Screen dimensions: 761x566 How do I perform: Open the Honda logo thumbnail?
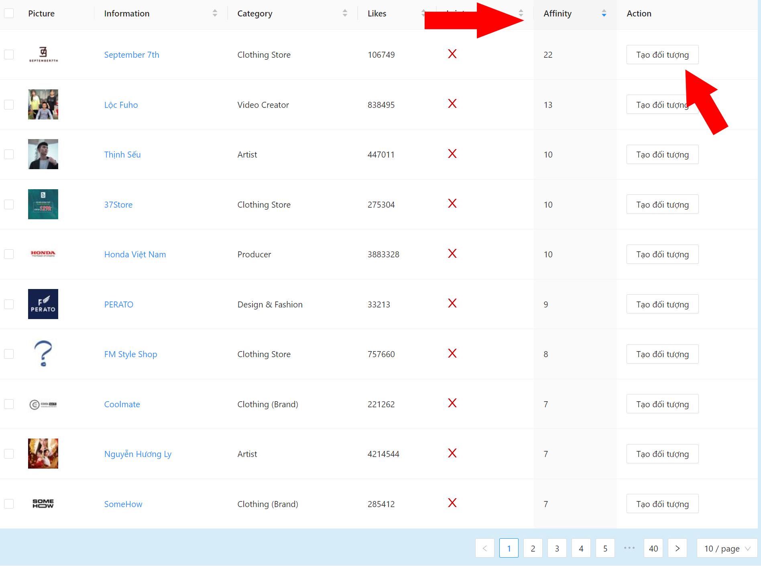[x=43, y=254]
